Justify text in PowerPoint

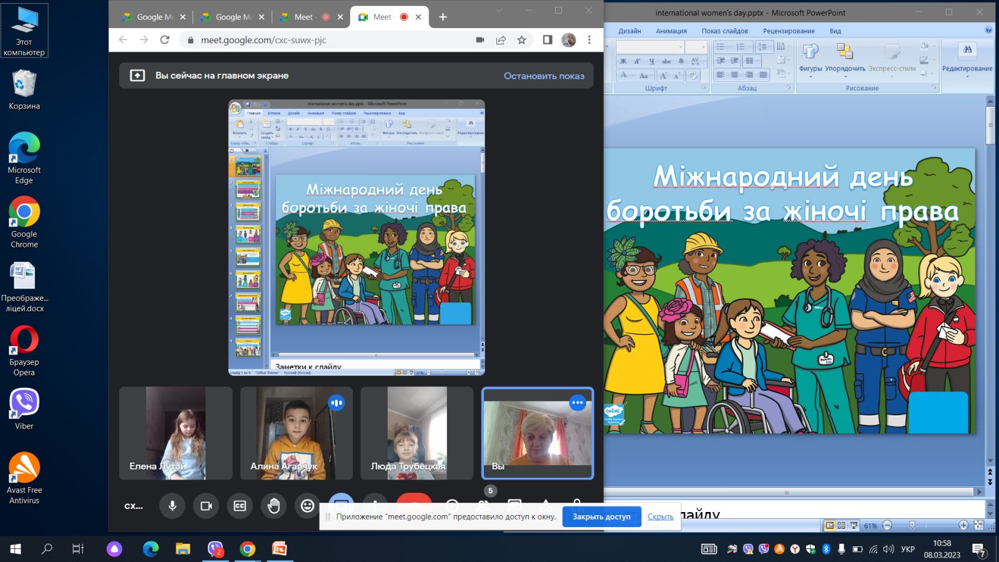[763, 75]
